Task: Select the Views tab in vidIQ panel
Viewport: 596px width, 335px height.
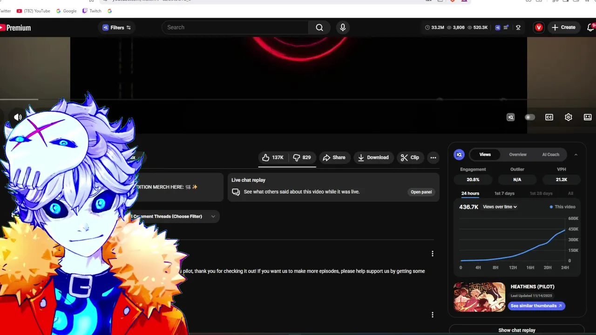Action: 485,154
